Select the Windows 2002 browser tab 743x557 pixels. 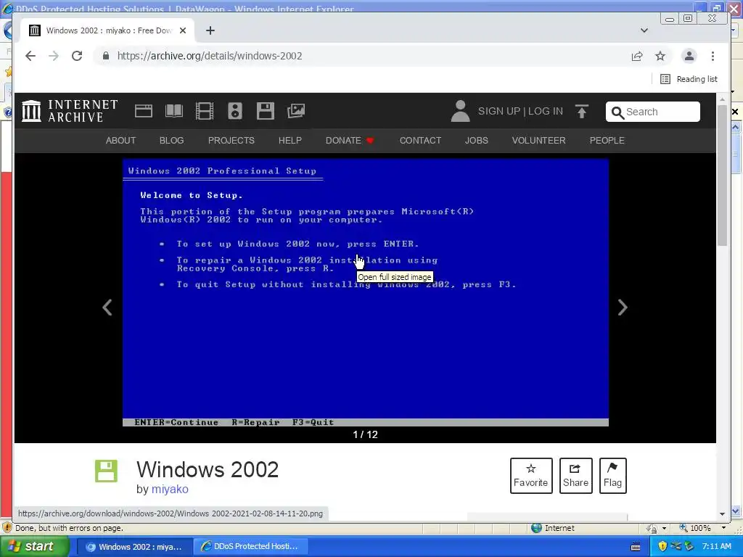108,30
